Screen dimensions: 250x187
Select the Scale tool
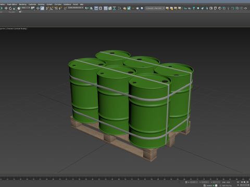pos(15,8)
